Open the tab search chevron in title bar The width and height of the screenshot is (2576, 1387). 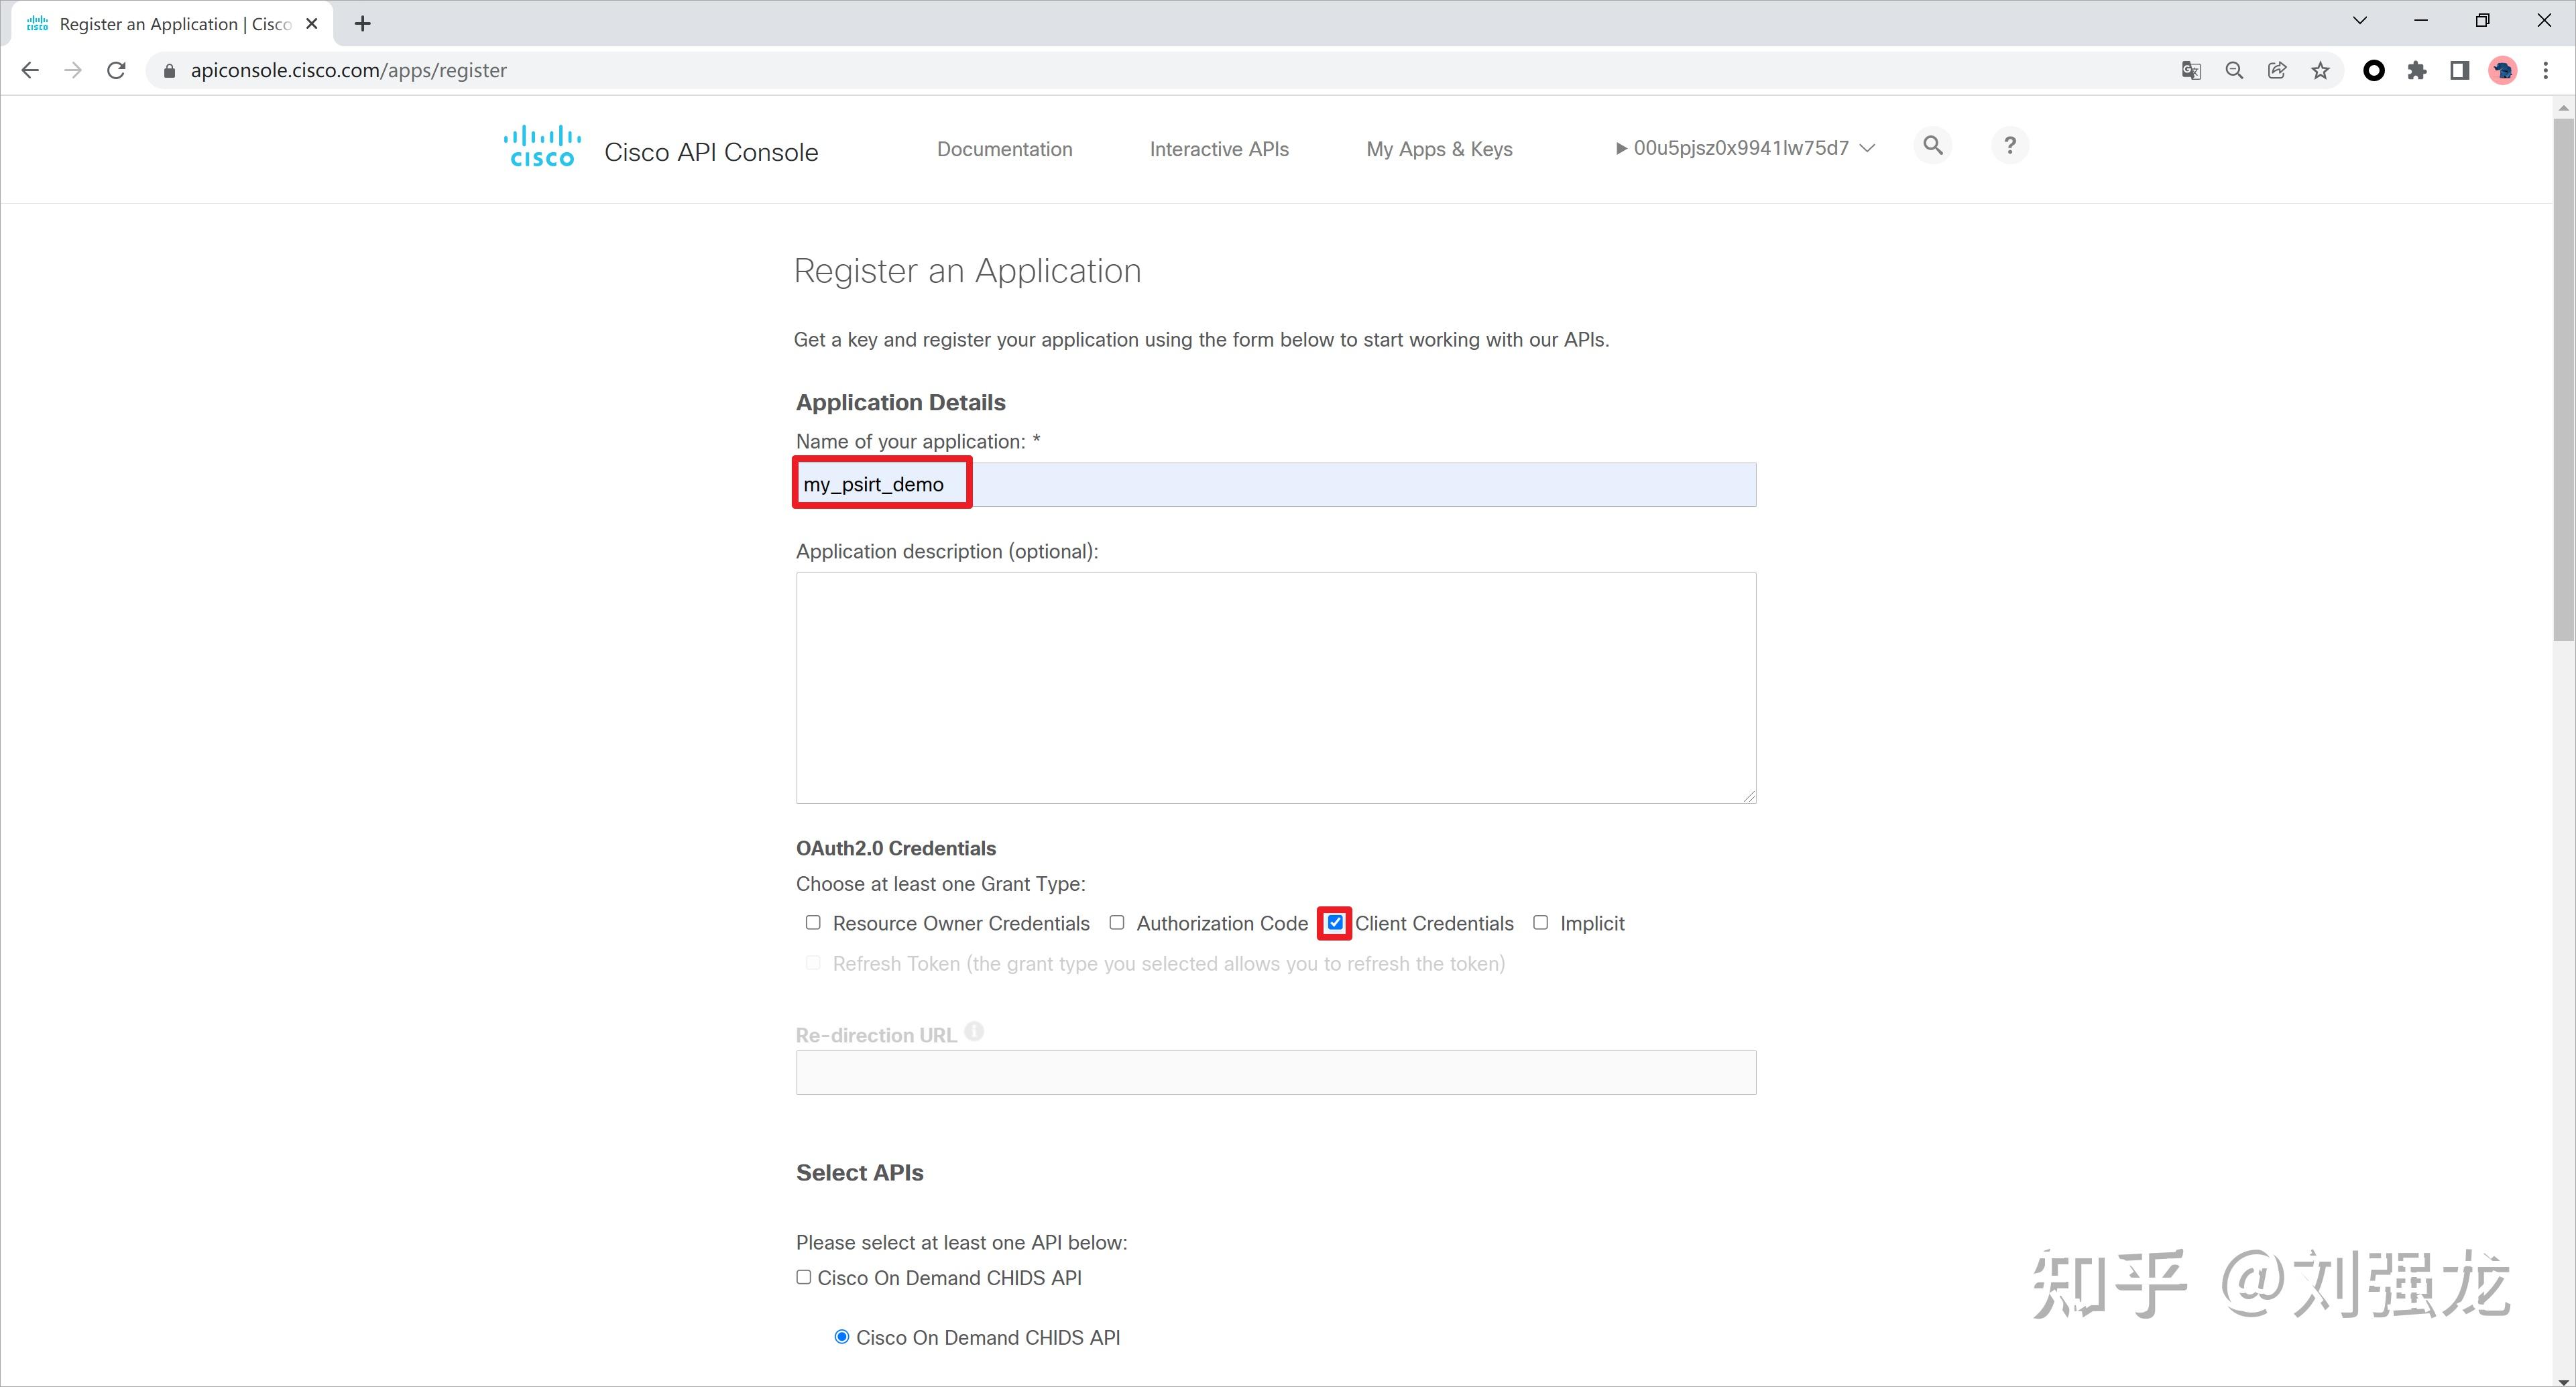(x=2360, y=21)
